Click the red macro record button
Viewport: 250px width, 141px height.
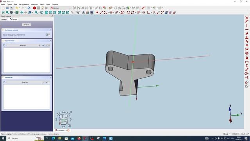point(34,8)
